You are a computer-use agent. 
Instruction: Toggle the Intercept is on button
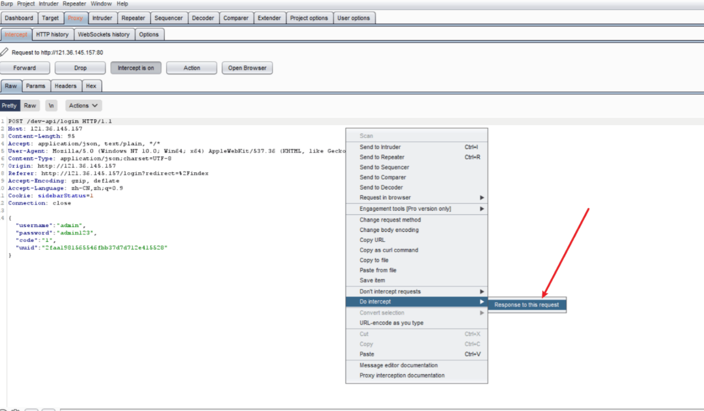136,68
